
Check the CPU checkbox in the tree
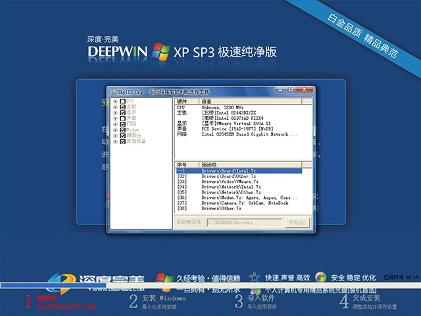pyautogui.click(x=123, y=101)
